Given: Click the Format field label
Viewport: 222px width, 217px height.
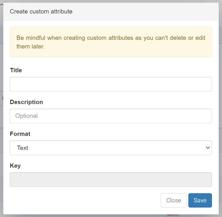Looking at the screenshot, I should 20,134.
